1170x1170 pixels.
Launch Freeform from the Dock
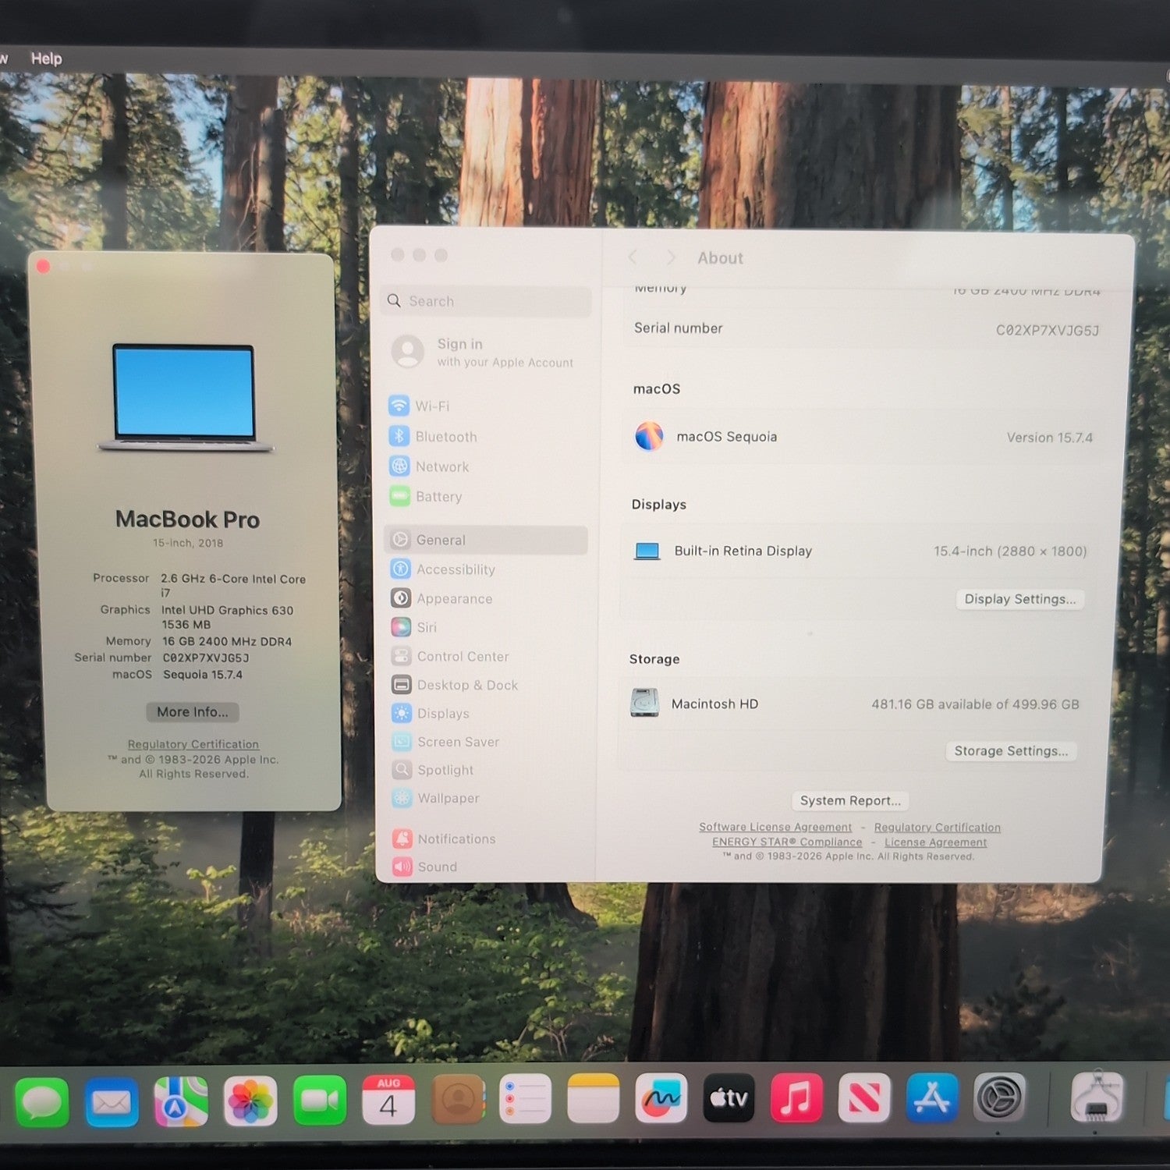click(661, 1098)
